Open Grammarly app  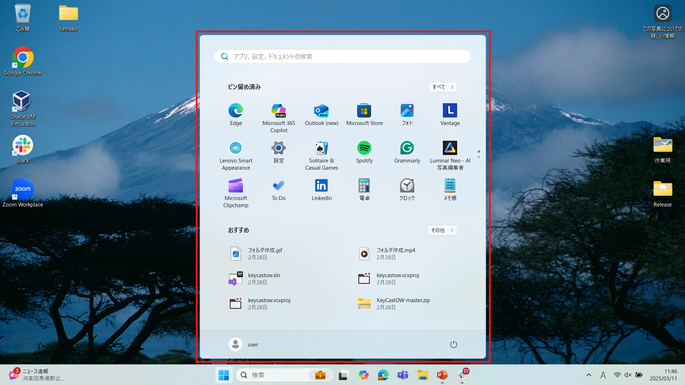pyautogui.click(x=407, y=152)
